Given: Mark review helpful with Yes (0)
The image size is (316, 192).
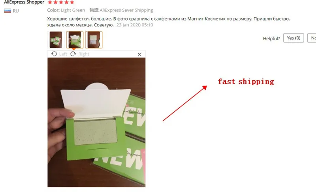Looking at the screenshot, I should 293,38.
